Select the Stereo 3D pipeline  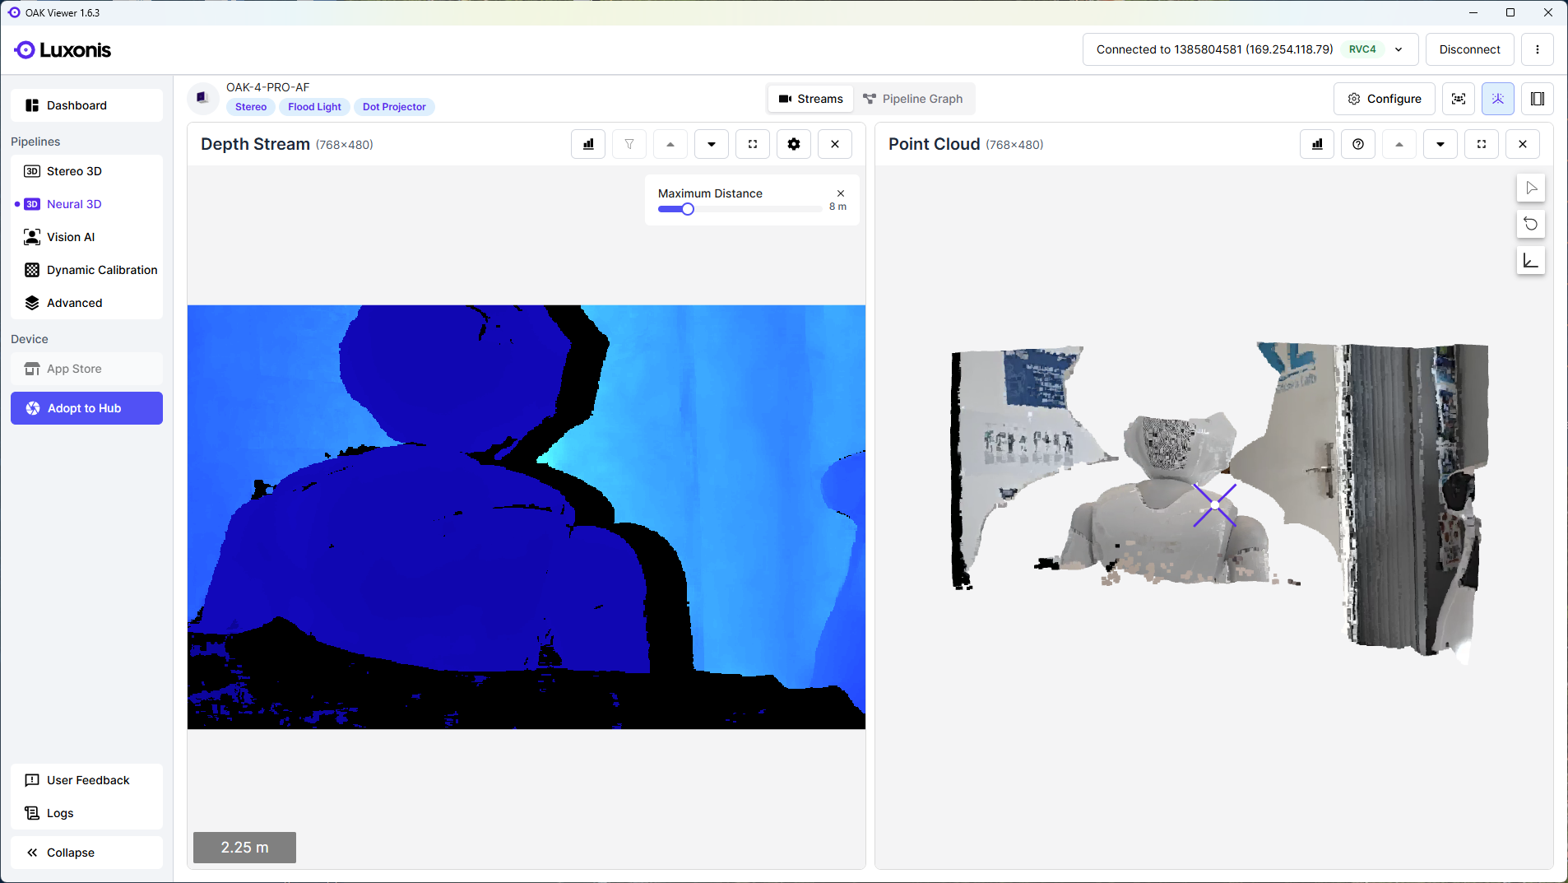(x=74, y=171)
